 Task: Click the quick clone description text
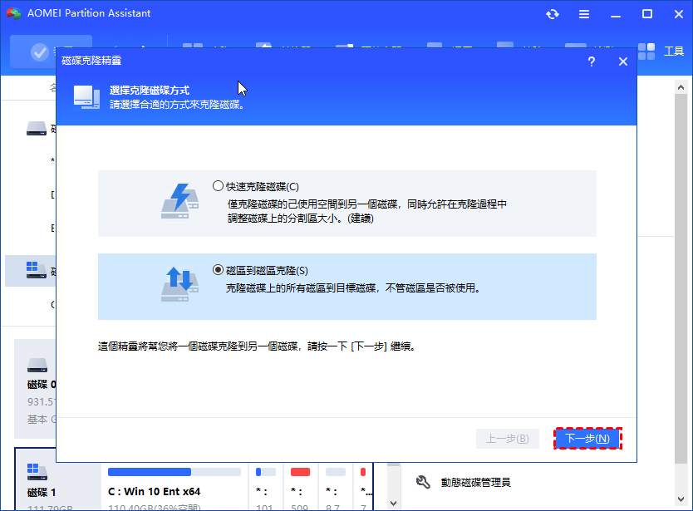click(x=366, y=211)
